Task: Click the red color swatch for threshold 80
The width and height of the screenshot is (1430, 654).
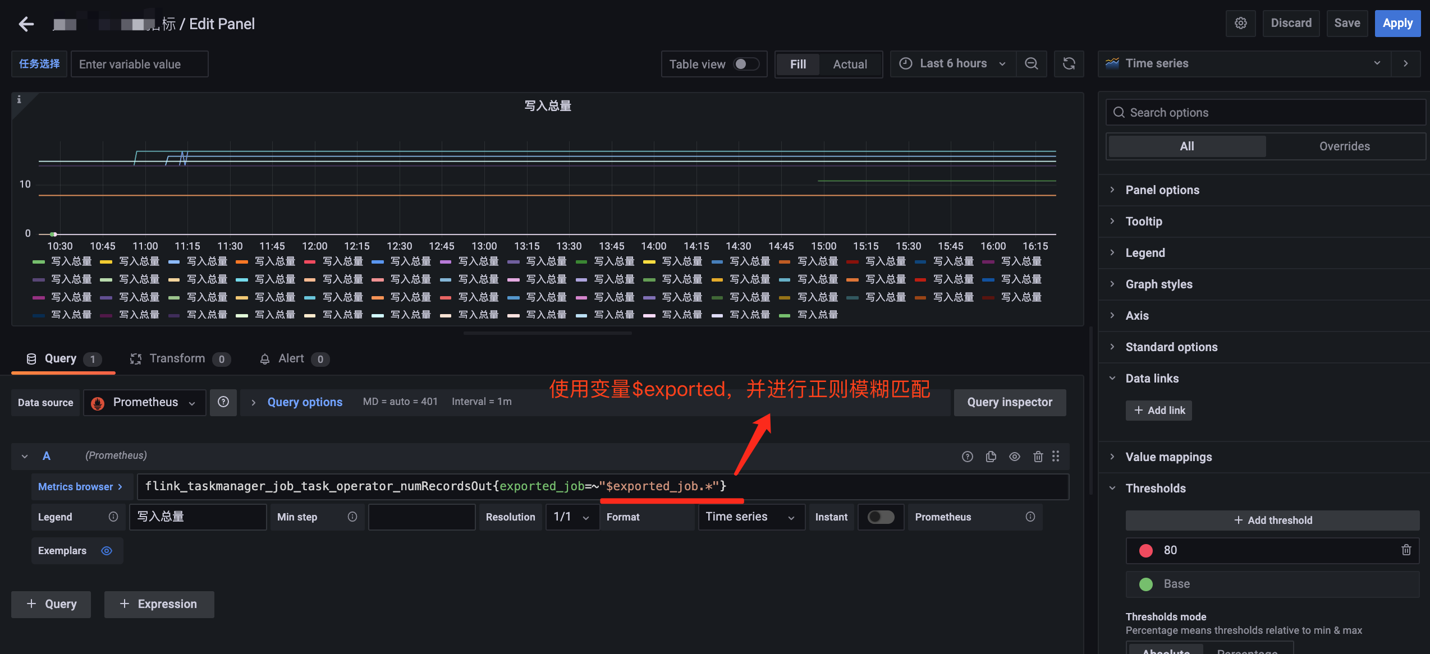Action: click(x=1145, y=550)
